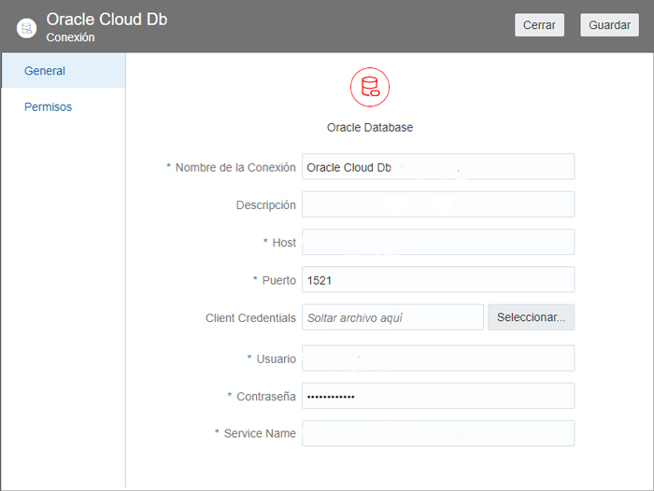Click the Nombre de la Conexión label
This screenshot has height=491, width=654.
click(x=235, y=168)
